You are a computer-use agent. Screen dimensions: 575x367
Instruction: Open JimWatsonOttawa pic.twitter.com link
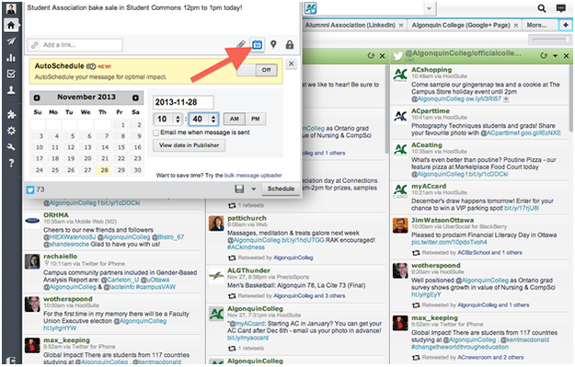pyautogui.click(x=449, y=242)
